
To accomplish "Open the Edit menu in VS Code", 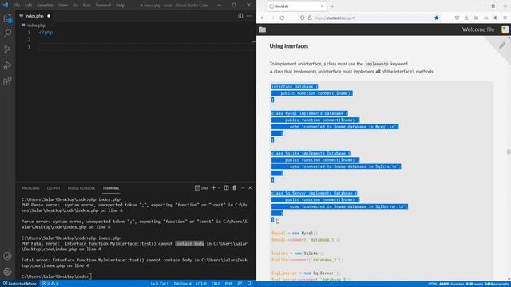I will [29, 6].
